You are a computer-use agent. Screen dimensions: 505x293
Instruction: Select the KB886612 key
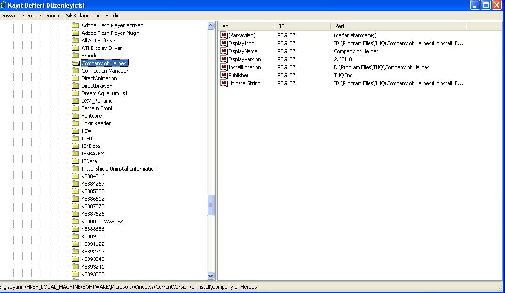[x=93, y=199]
